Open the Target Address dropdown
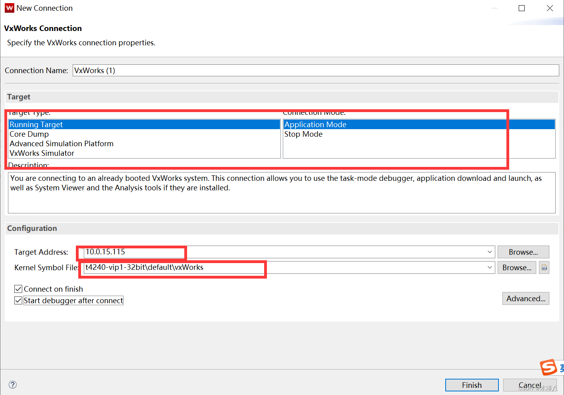 [x=490, y=252]
